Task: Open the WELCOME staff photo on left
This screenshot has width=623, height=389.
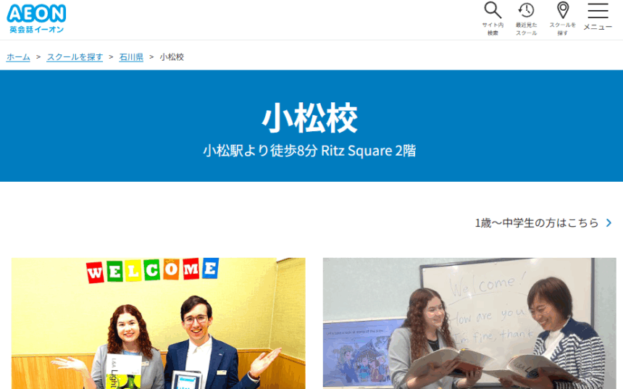Action: [x=158, y=323]
